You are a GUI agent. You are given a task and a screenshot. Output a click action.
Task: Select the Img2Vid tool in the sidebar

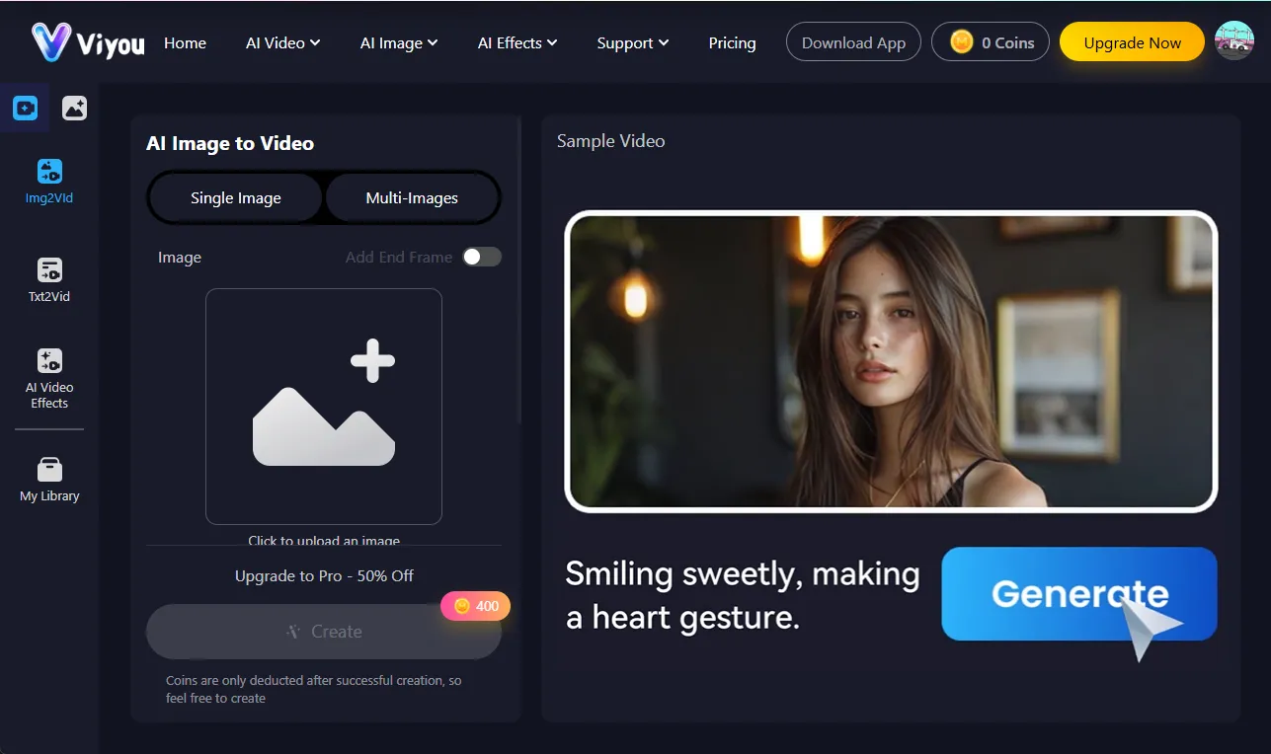pyautogui.click(x=48, y=181)
